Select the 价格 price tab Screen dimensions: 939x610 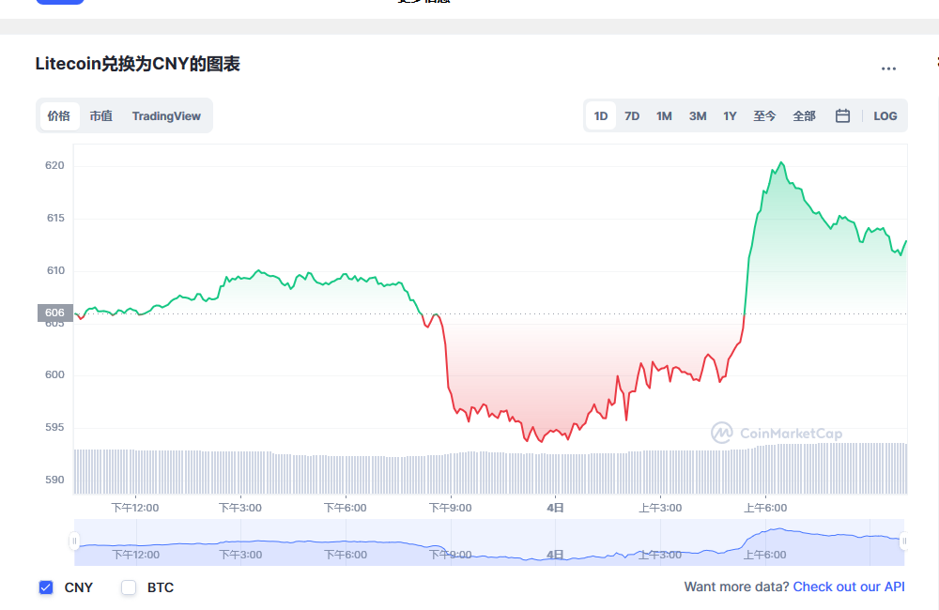tap(58, 116)
